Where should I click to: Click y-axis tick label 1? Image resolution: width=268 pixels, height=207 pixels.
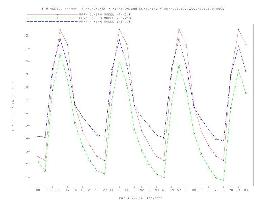pyautogui.click(x=27, y=177)
